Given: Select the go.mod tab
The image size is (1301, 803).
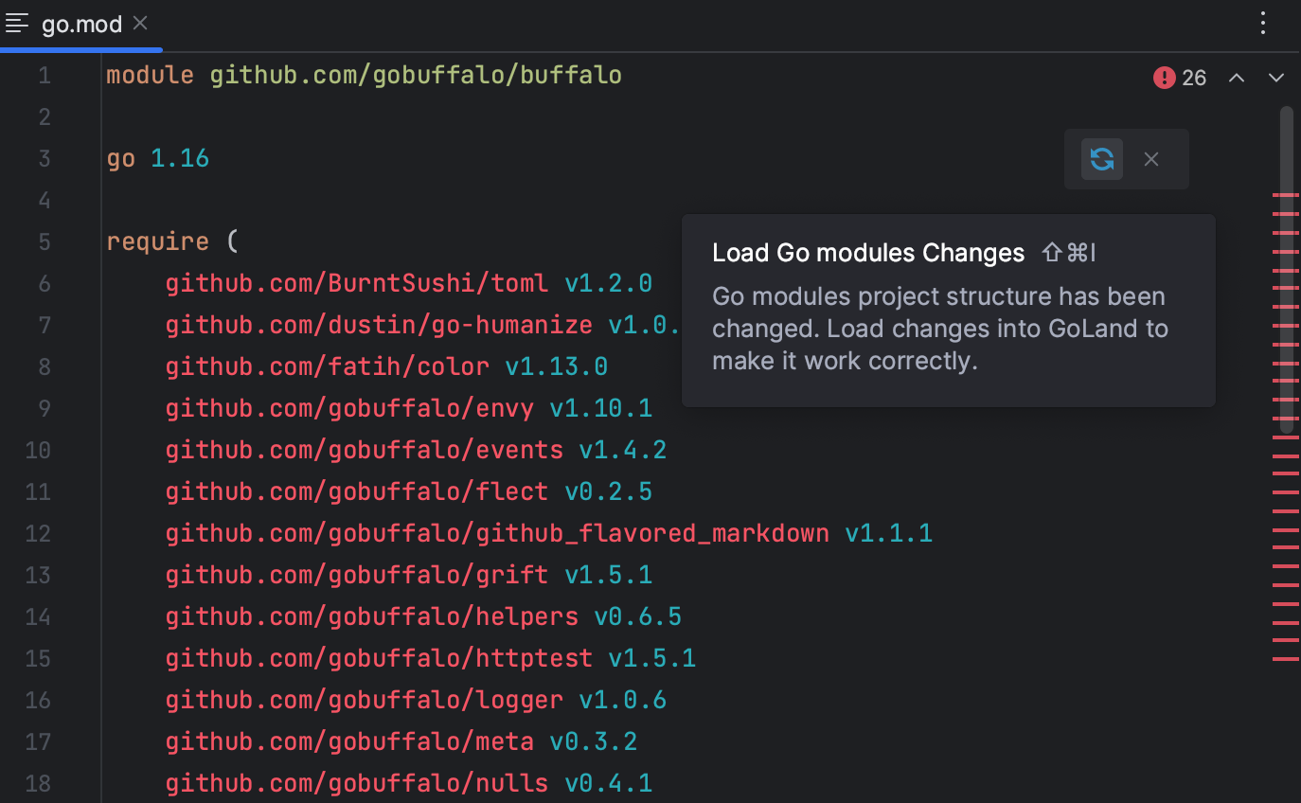Looking at the screenshot, I should coord(80,24).
